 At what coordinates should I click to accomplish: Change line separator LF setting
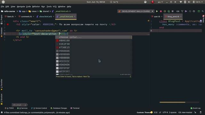pos(160,112)
